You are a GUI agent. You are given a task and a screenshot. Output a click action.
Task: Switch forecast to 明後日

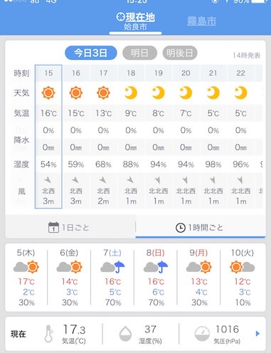point(180,53)
